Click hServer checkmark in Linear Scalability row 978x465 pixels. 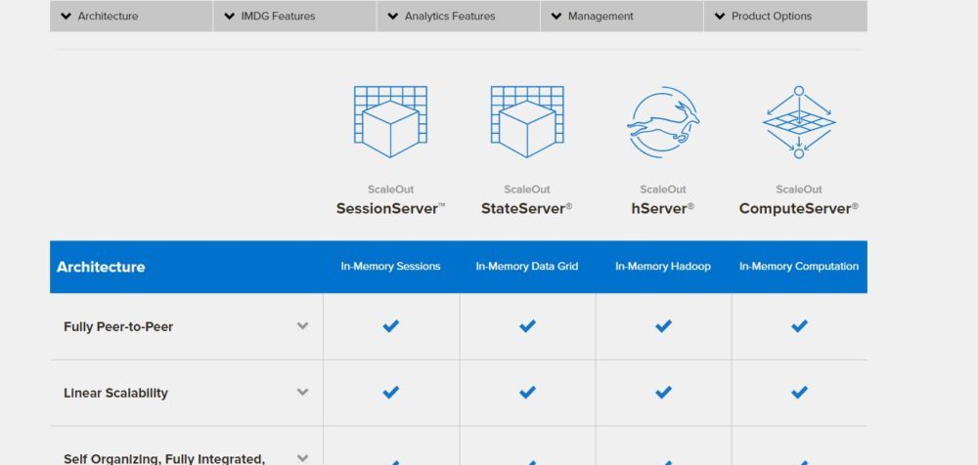click(663, 393)
